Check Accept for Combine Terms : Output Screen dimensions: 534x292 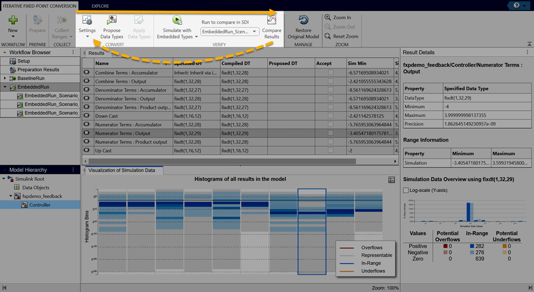point(331,81)
